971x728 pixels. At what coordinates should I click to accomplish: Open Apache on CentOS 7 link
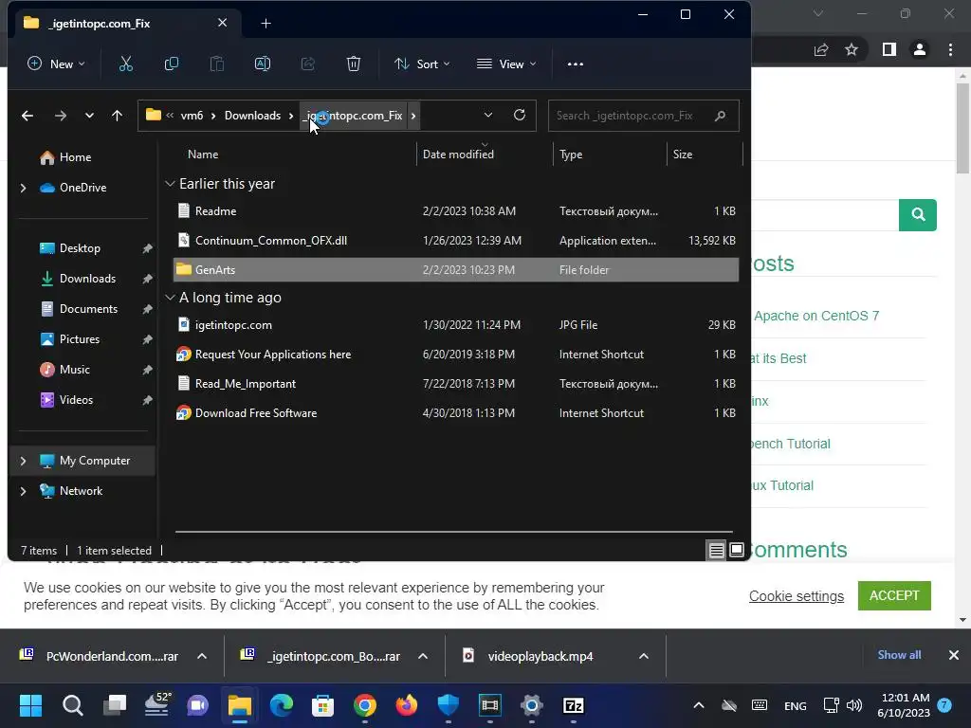coord(816,316)
